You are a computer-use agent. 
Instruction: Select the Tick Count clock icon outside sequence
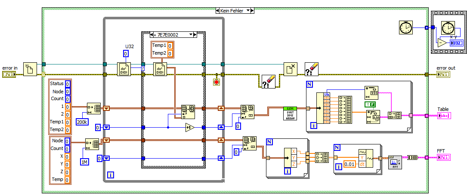click(405, 28)
